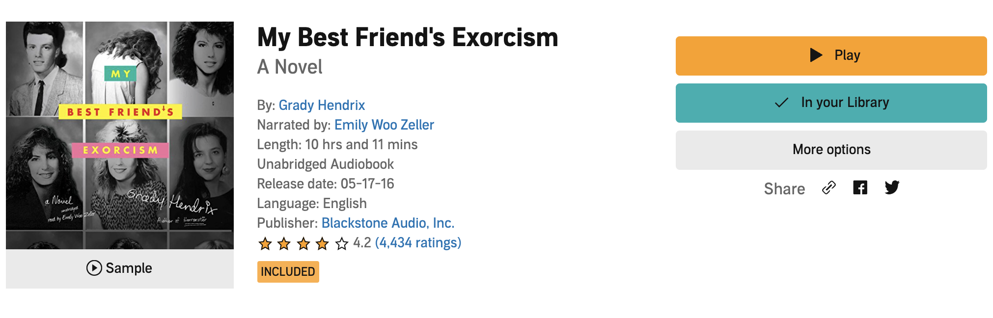Click the fourth filled rating star
The image size is (993, 318).
[x=322, y=243]
